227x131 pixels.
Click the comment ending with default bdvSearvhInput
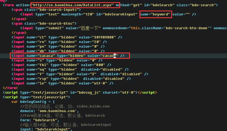point(66,125)
